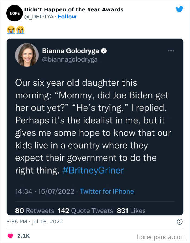190x243 pixels.
Task: Open the #BritneyGriner hashtag link
Action: (x=93, y=170)
